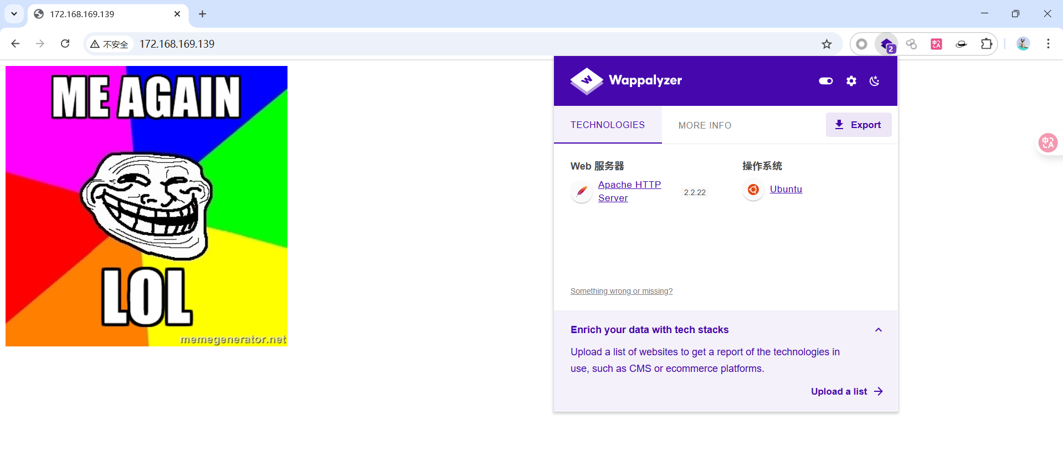Screen dimensions: 1063x470
Task: Open Wappalyzer settings gear
Action: (851, 81)
